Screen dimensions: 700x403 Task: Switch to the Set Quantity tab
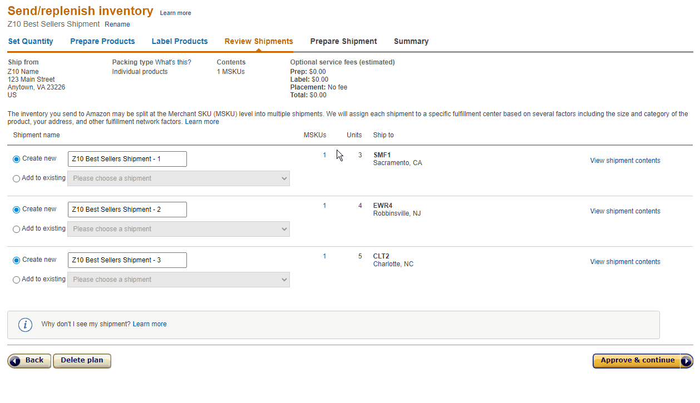click(x=31, y=41)
